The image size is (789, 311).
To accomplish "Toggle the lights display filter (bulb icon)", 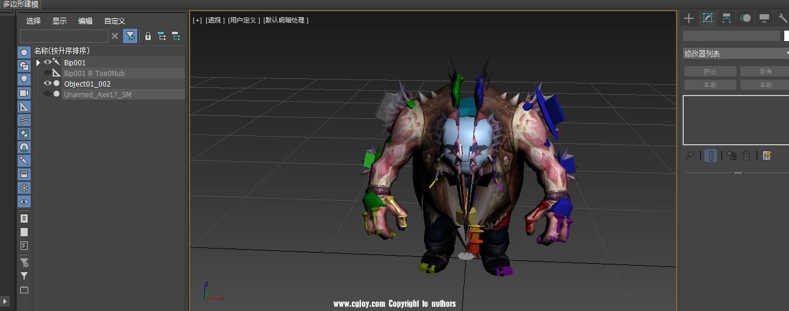I will [24, 80].
